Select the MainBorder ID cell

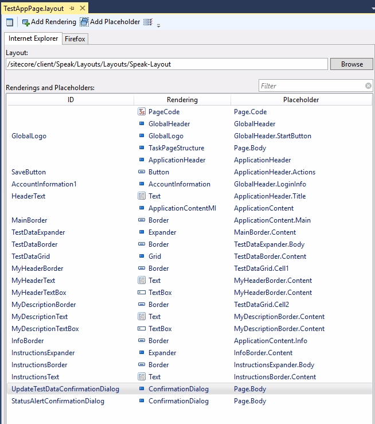[29, 220]
